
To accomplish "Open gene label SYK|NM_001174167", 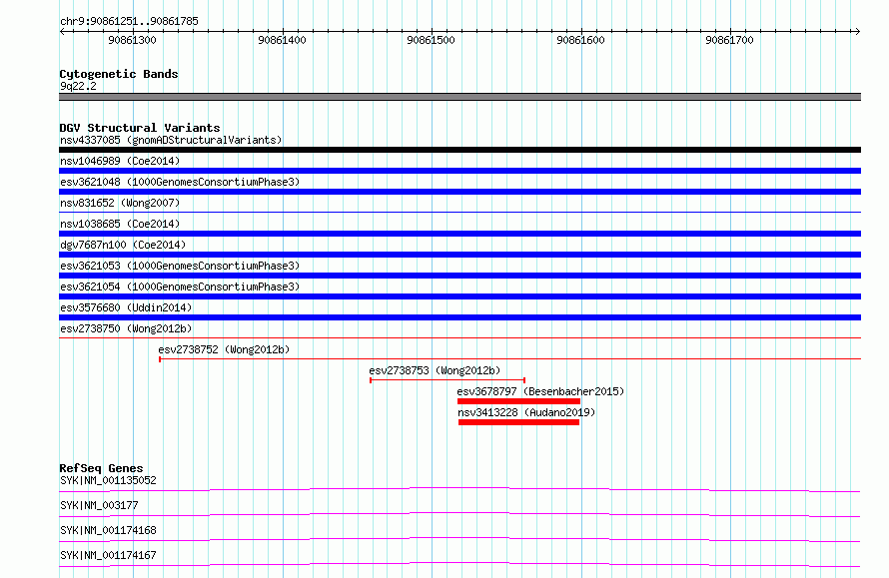I will (x=108, y=555).
